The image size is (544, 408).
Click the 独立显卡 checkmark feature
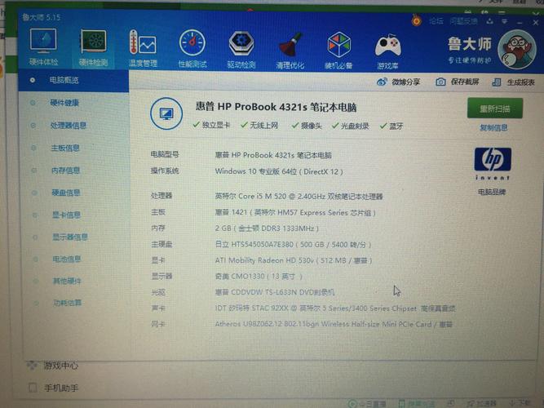point(211,125)
